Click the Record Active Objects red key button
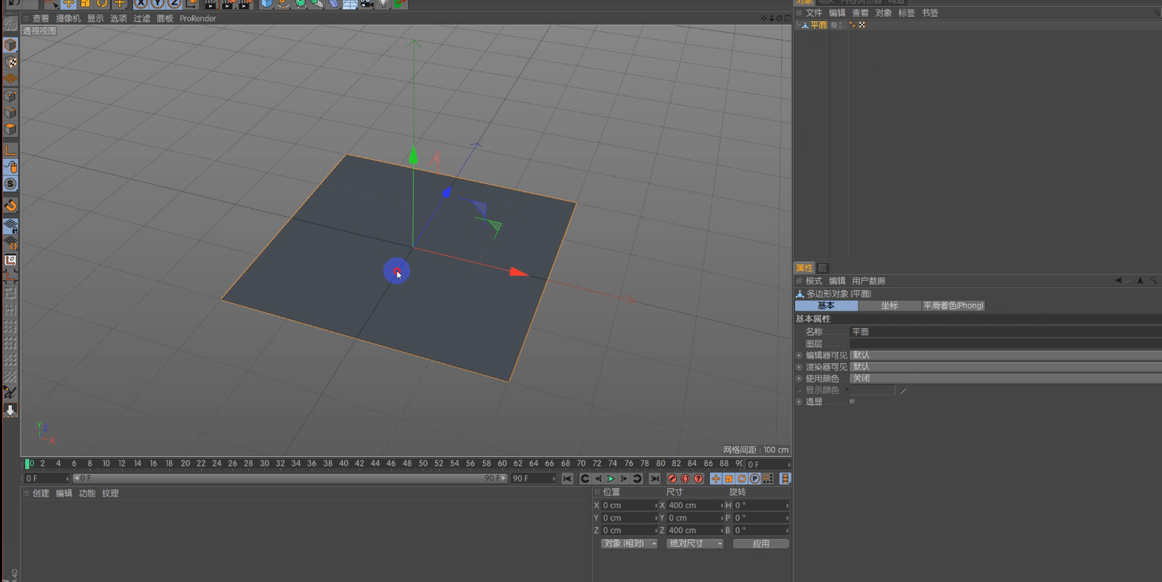 (x=672, y=479)
